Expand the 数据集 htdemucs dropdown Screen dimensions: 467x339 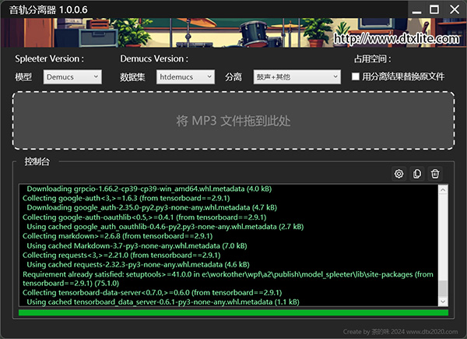185,76
